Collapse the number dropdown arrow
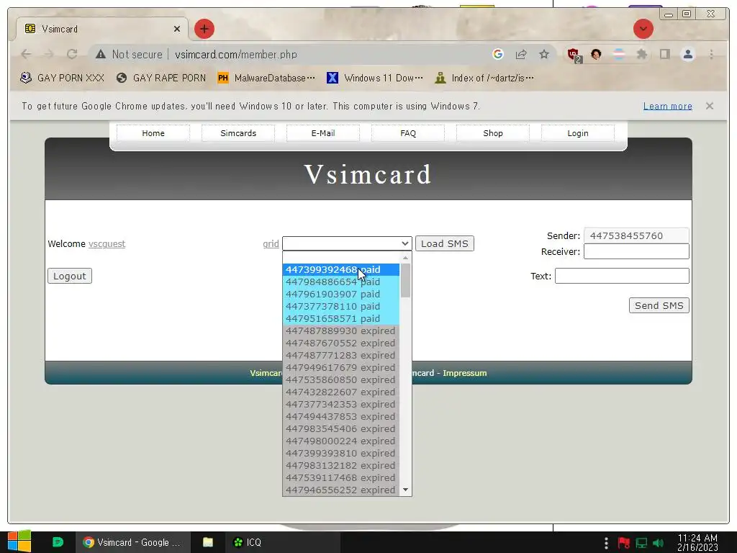The width and height of the screenshot is (737, 553). tap(404, 243)
